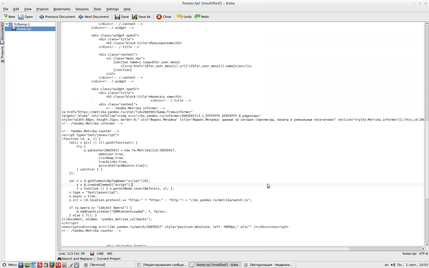Click the "webvisor:true," code line
Viewport: 429px width, 268px height.
point(111,154)
